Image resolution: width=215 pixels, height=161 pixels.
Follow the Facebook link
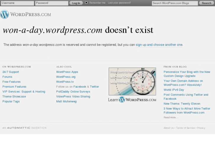point(80,87)
